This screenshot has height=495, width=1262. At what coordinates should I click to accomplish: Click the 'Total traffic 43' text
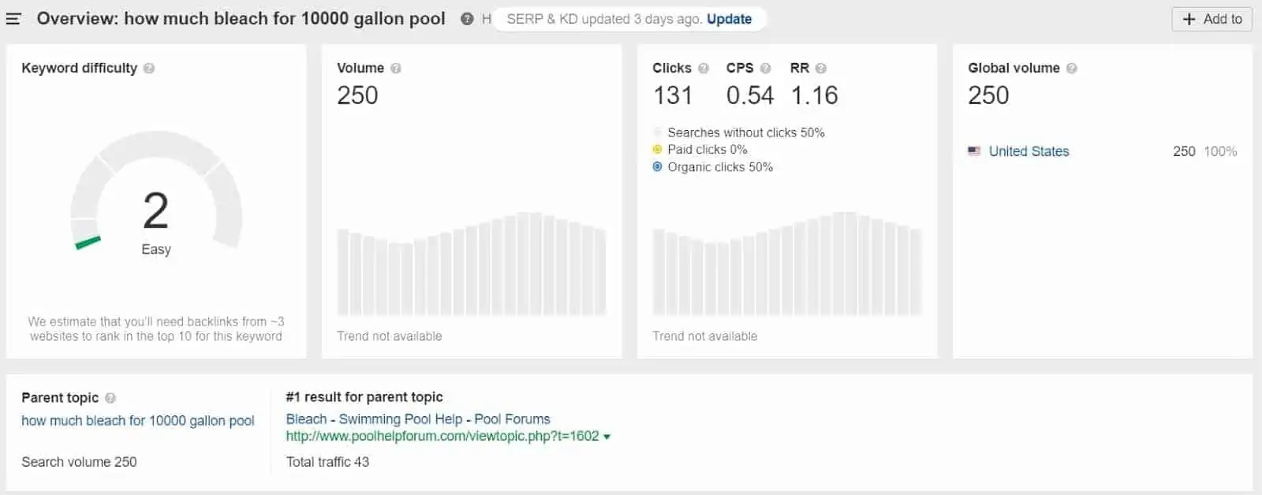click(327, 462)
